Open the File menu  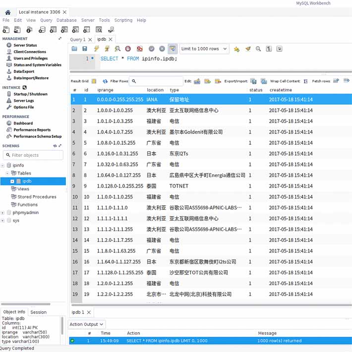pyautogui.click(x=6, y=20)
